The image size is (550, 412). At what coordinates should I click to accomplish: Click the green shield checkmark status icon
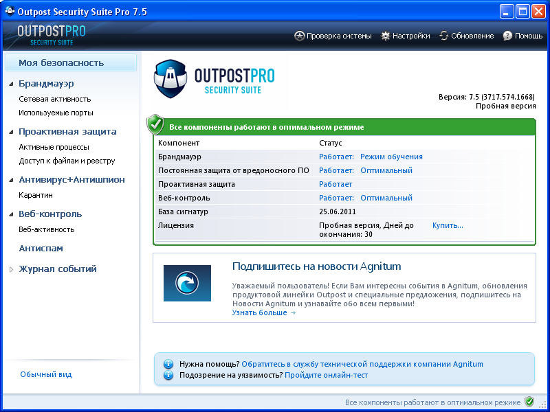155,124
